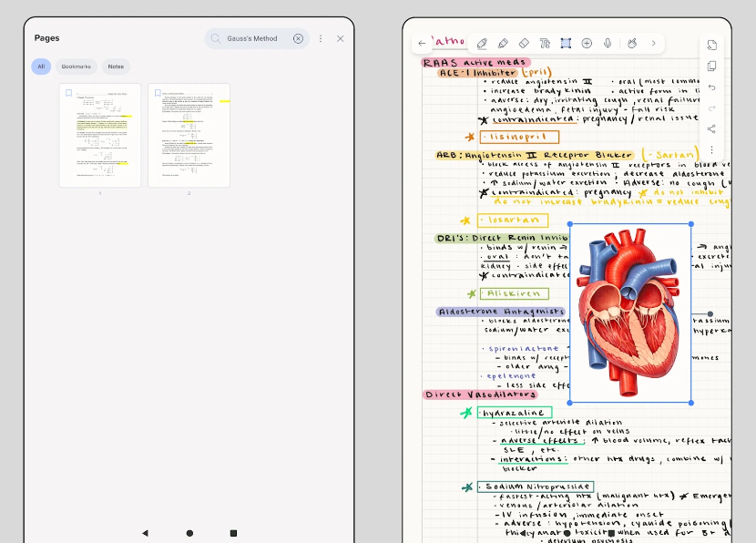The height and width of the screenshot is (543, 756).
Task: Click bottom-left handle of heart image
Action: (570, 403)
